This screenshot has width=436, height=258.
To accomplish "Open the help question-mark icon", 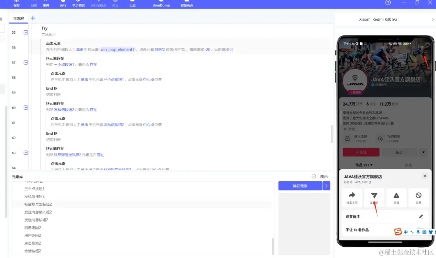I will click(388, 3).
